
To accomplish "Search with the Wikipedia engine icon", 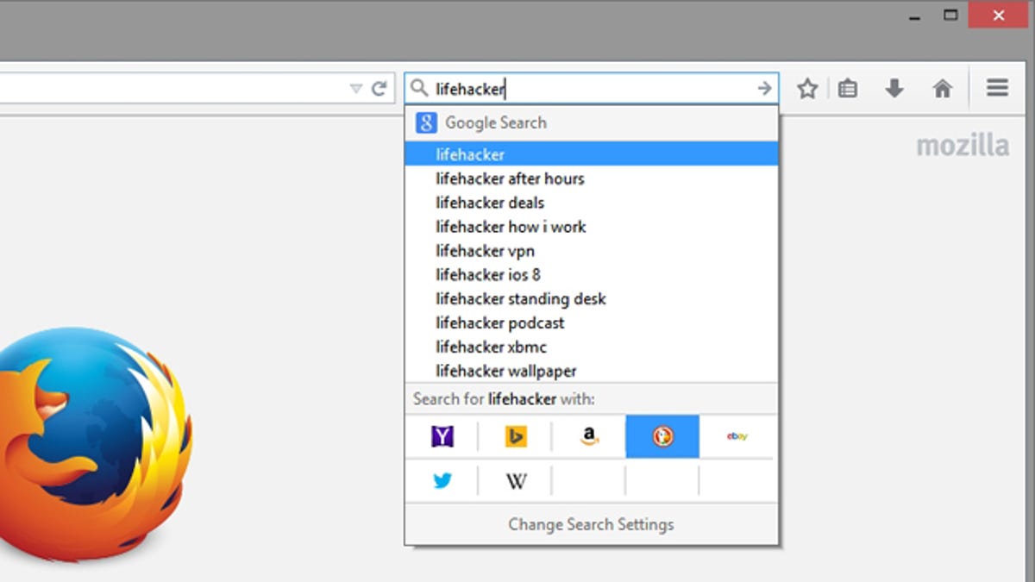I will tap(516, 481).
